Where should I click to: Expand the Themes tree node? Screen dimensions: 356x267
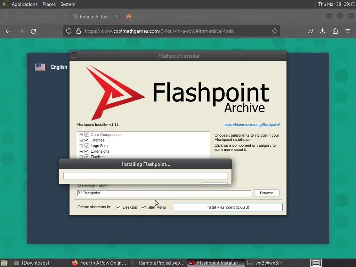pos(81,140)
